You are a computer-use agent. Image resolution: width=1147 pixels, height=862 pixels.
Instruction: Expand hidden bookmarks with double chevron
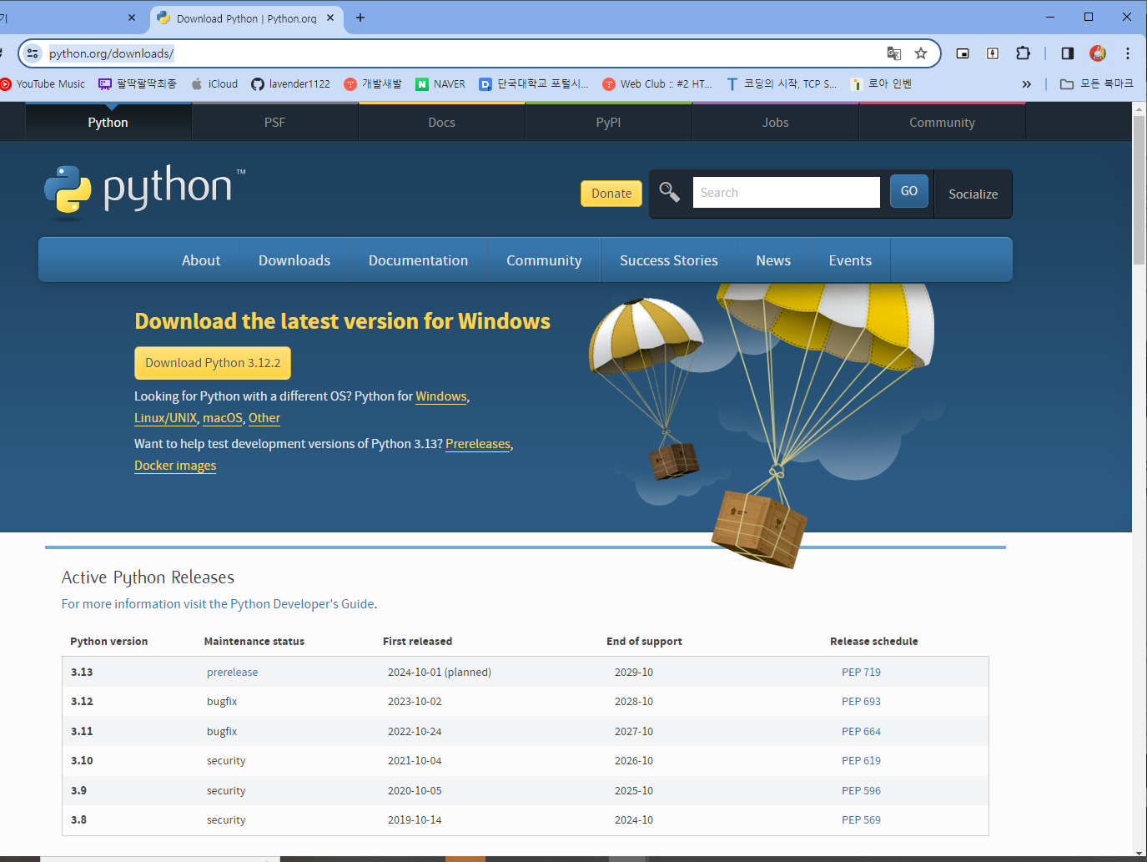pyautogui.click(x=1027, y=84)
